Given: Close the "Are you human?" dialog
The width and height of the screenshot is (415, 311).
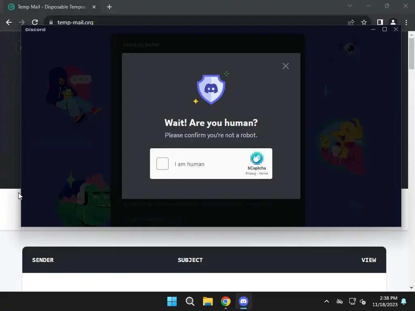Looking at the screenshot, I should [x=286, y=66].
